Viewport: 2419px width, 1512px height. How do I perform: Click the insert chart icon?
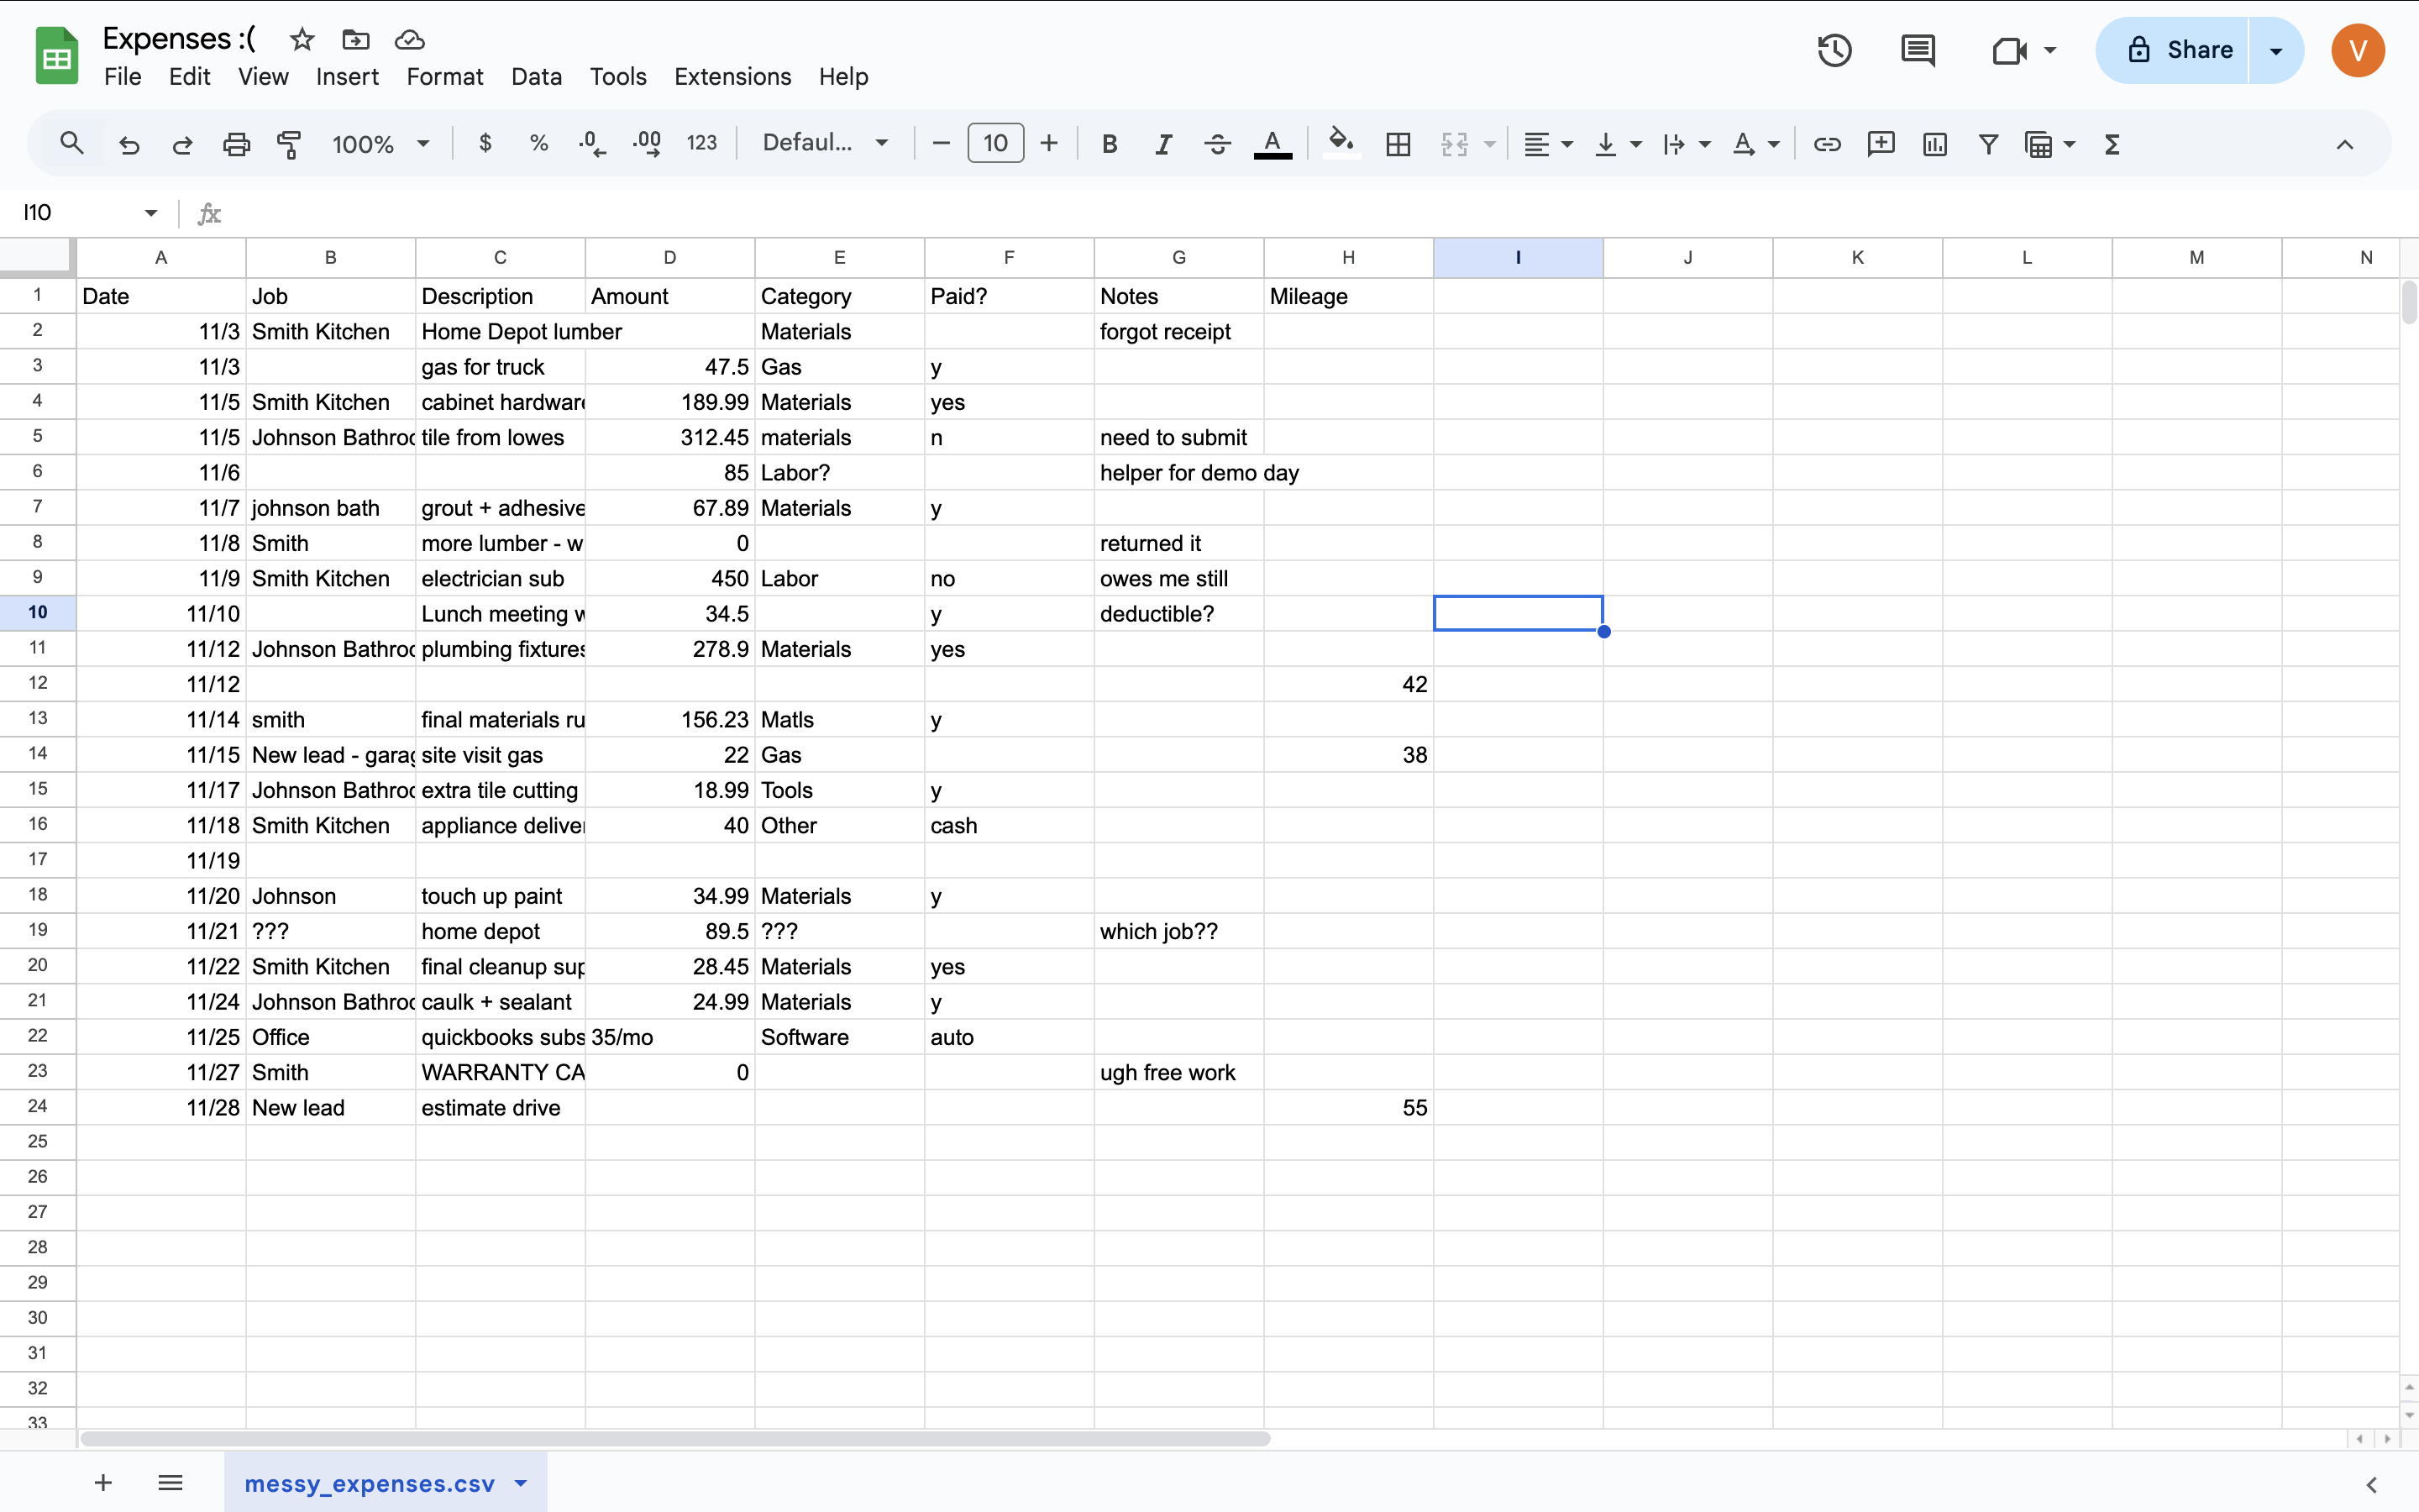[1934, 144]
